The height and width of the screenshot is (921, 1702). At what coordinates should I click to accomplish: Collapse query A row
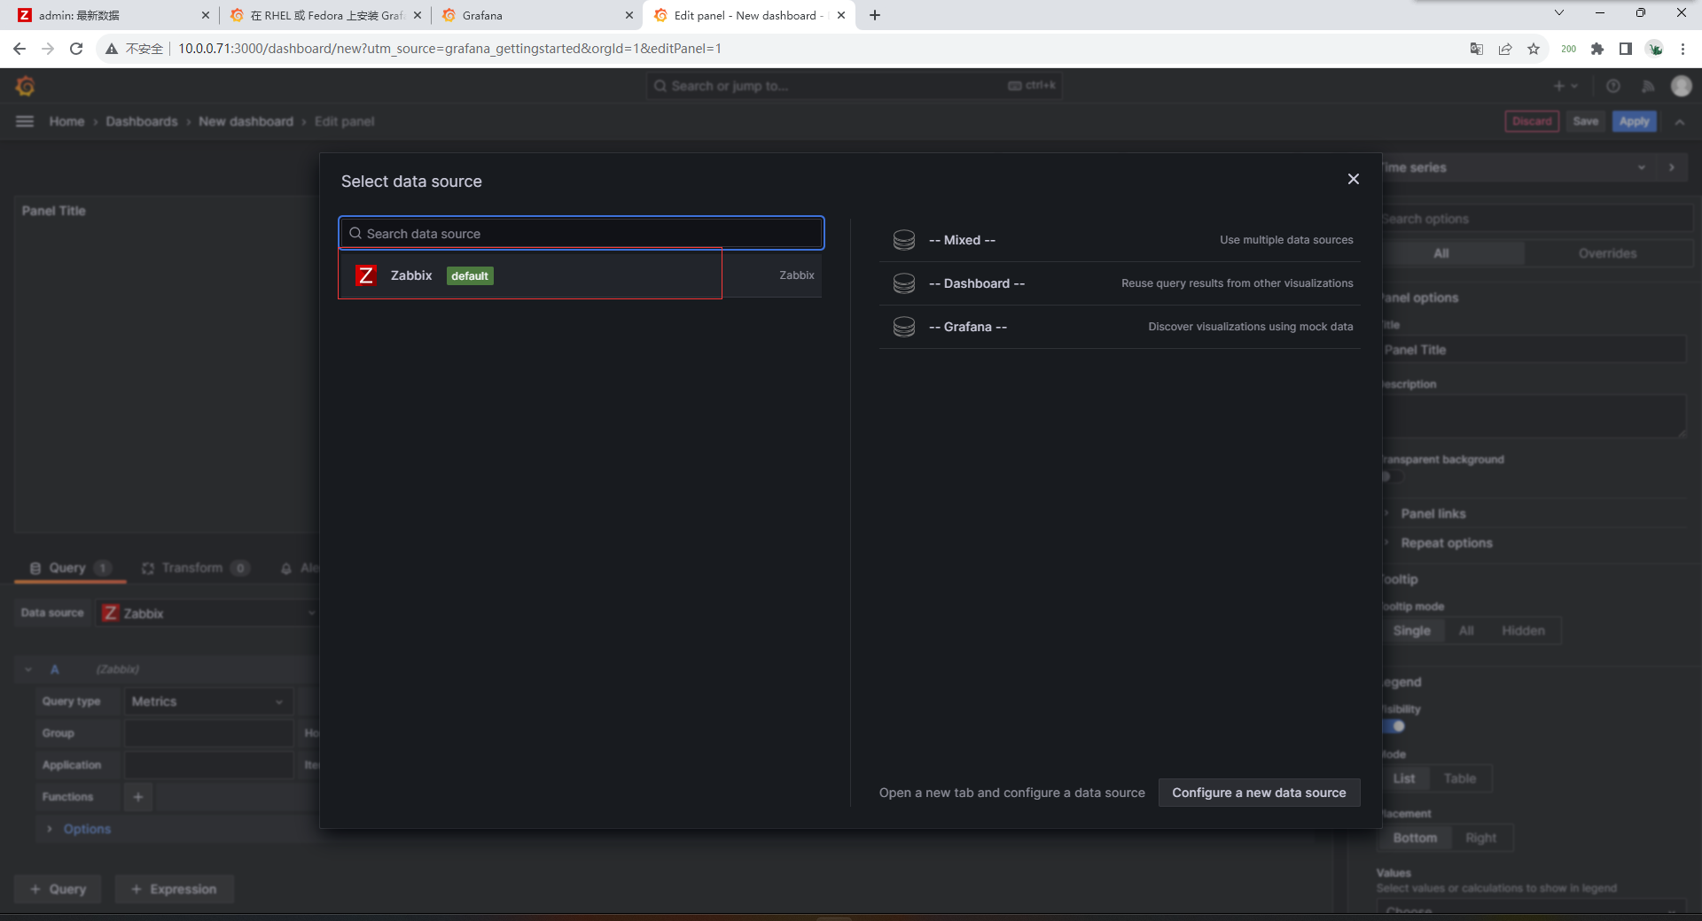[x=28, y=669]
